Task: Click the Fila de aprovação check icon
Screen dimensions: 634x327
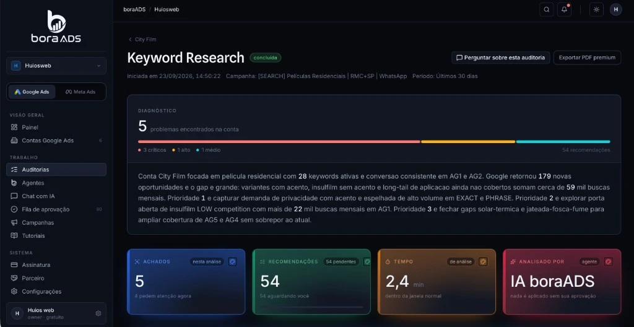Action: tap(14, 209)
